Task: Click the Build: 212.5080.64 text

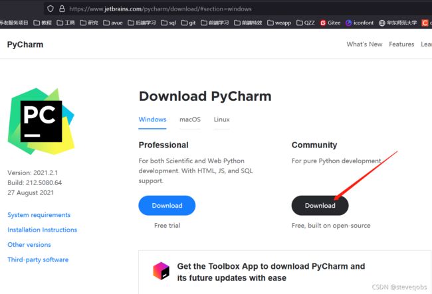Action: point(35,183)
